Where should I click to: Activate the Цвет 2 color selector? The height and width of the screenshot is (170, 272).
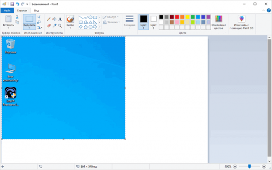click(x=153, y=22)
